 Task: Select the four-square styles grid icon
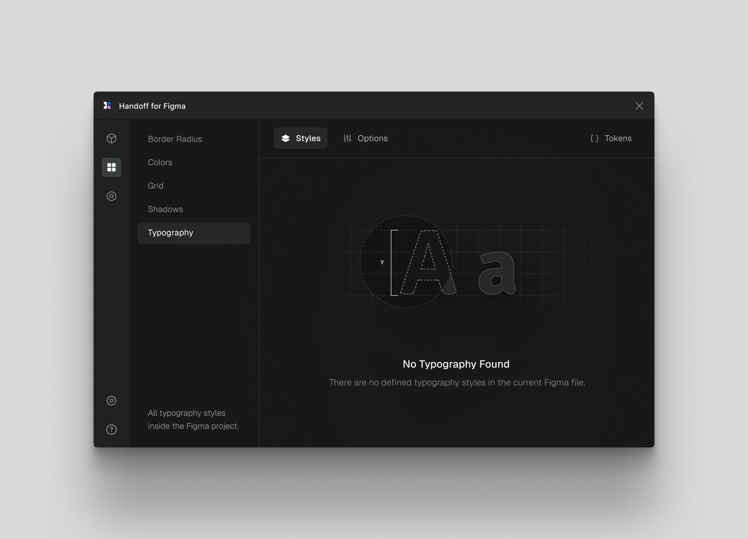pos(112,167)
